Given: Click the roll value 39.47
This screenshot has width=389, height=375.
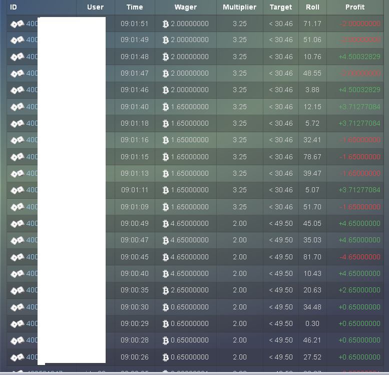Looking at the screenshot, I should pos(312,173).
